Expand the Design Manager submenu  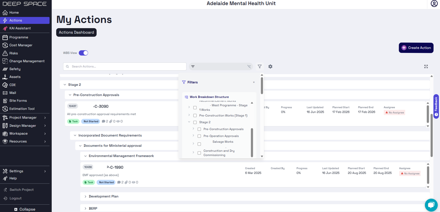(x=45, y=126)
